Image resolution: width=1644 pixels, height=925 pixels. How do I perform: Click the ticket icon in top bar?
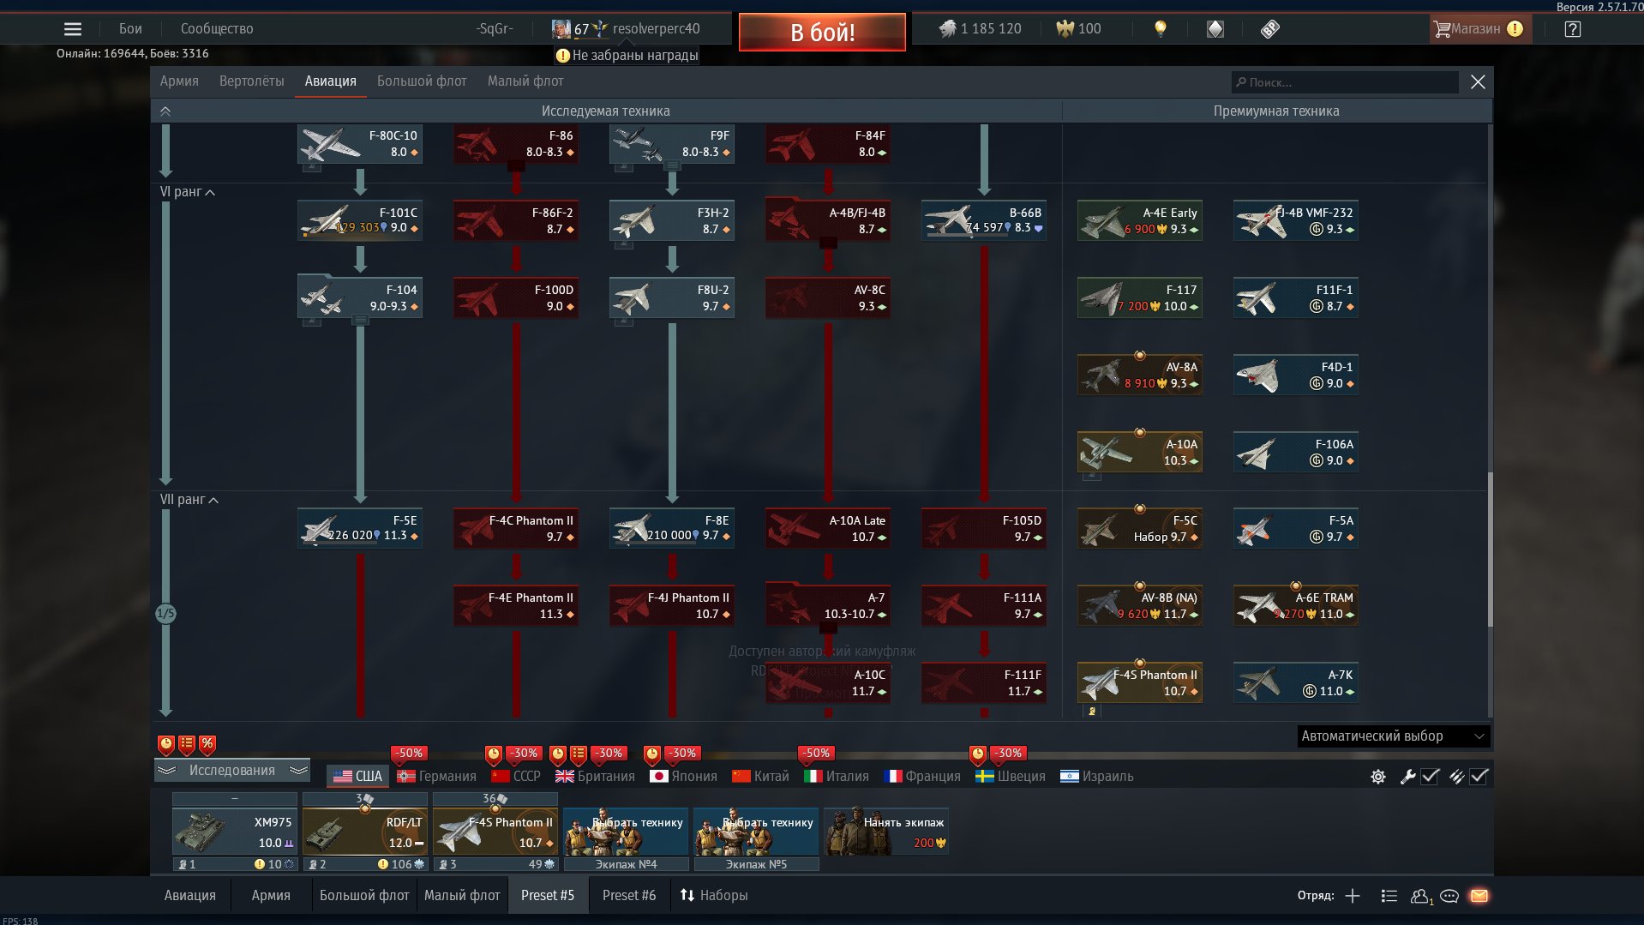point(1270,29)
